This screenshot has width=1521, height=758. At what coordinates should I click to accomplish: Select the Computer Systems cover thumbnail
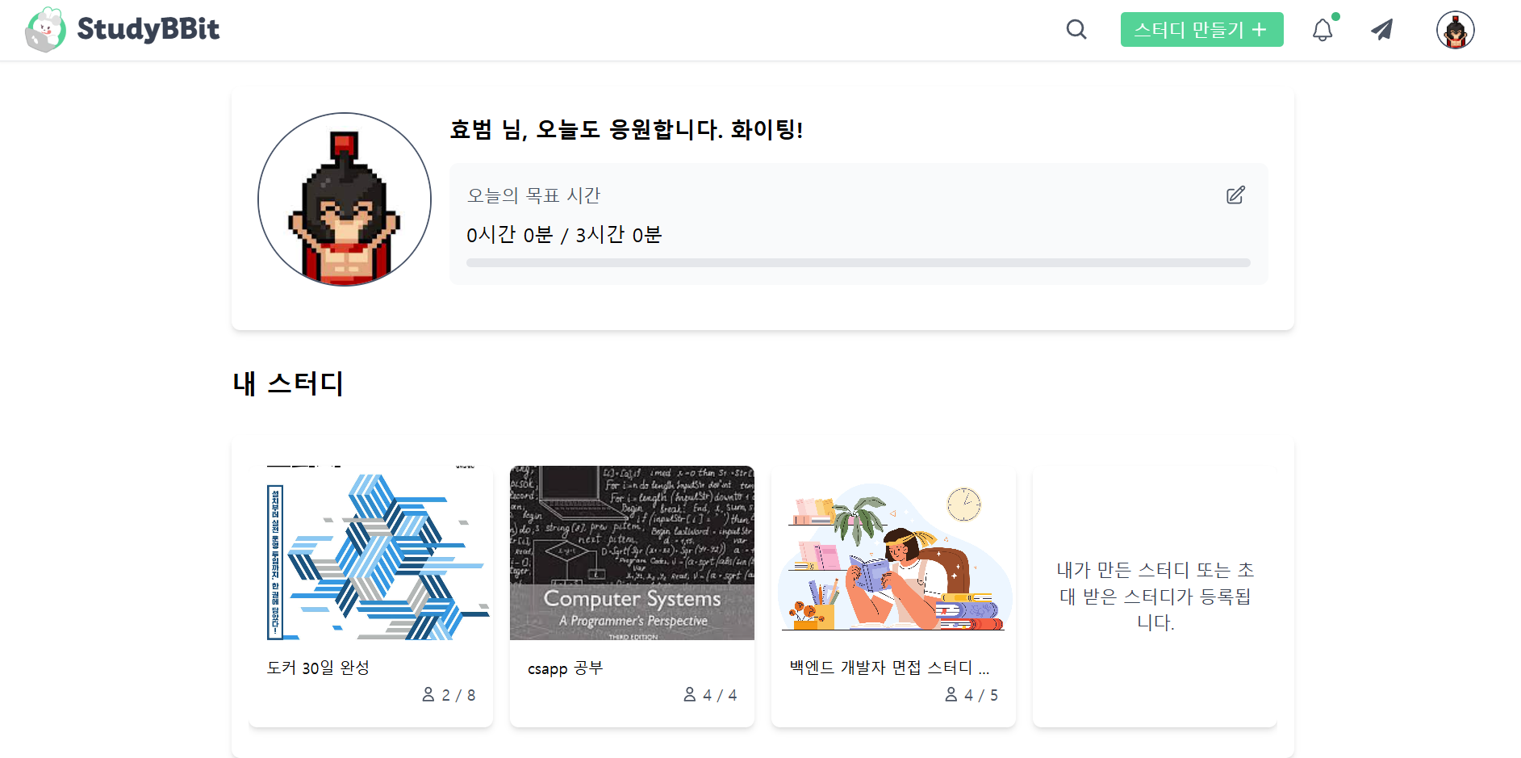point(632,553)
